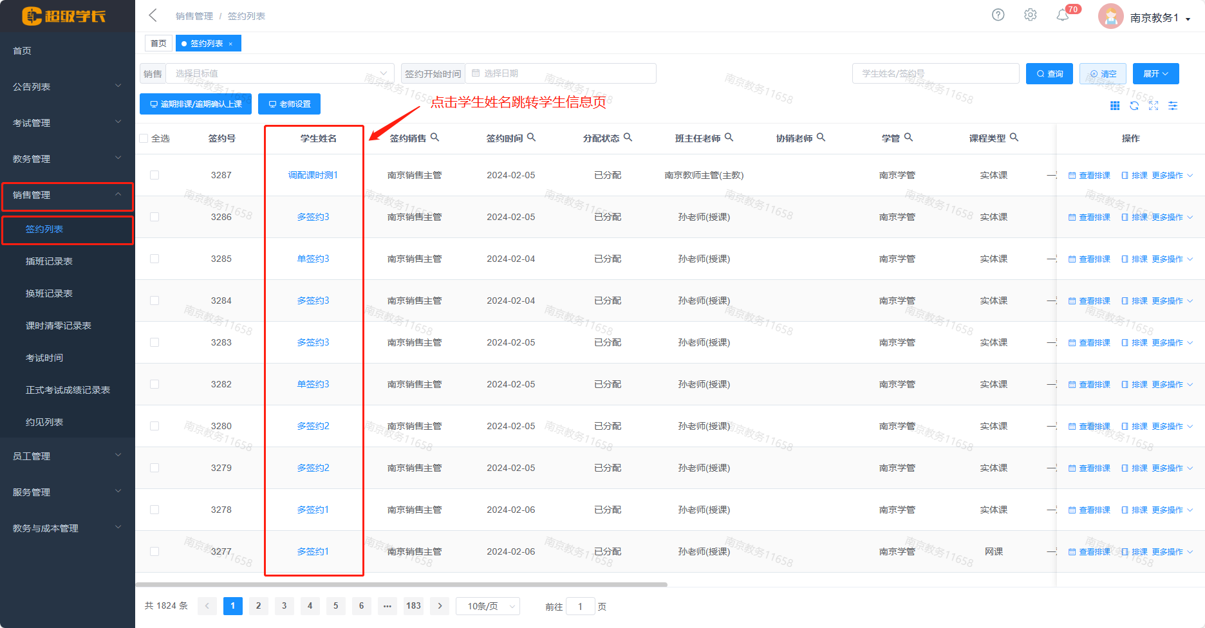Open column settings sliders icon
The image size is (1205, 628).
(1173, 106)
